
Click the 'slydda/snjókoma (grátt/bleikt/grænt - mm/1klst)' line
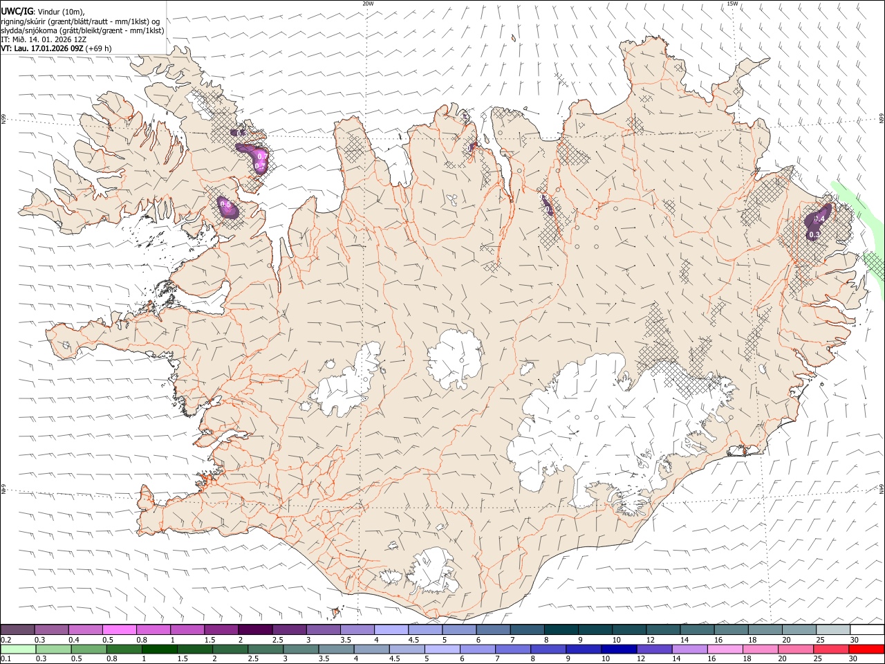[82, 30]
